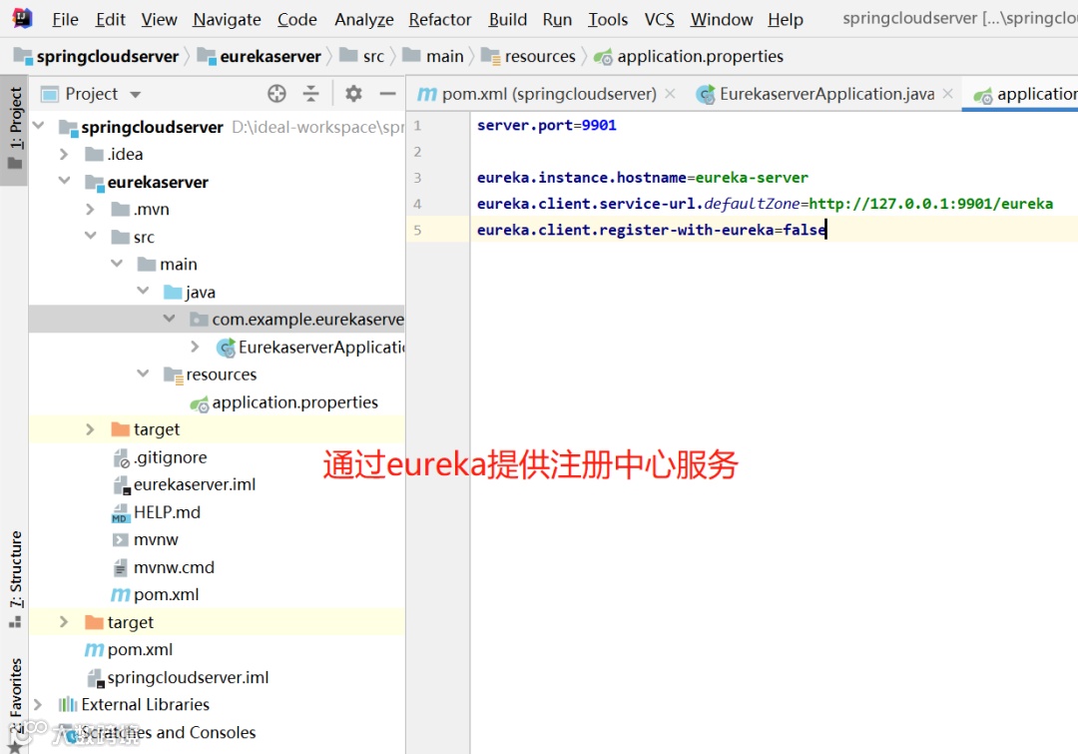Click eurekaserver breadcrumb
This screenshot has height=754, width=1078.
[x=260, y=56]
